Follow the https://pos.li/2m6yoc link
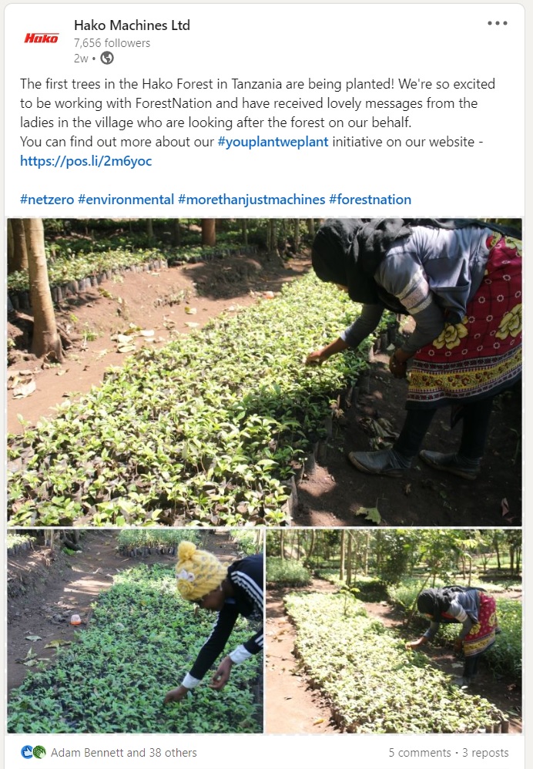This screenshot has width=533, height=769. 85,161
